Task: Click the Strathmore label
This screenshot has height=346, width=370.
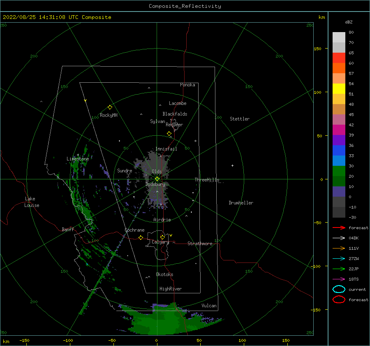Action: point(200,244)
